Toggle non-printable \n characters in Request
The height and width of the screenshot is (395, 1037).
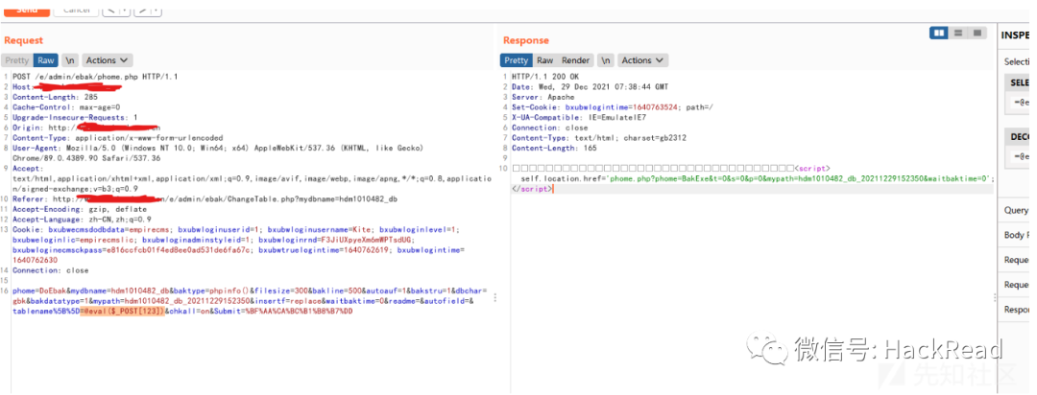[x=70, y=60]
